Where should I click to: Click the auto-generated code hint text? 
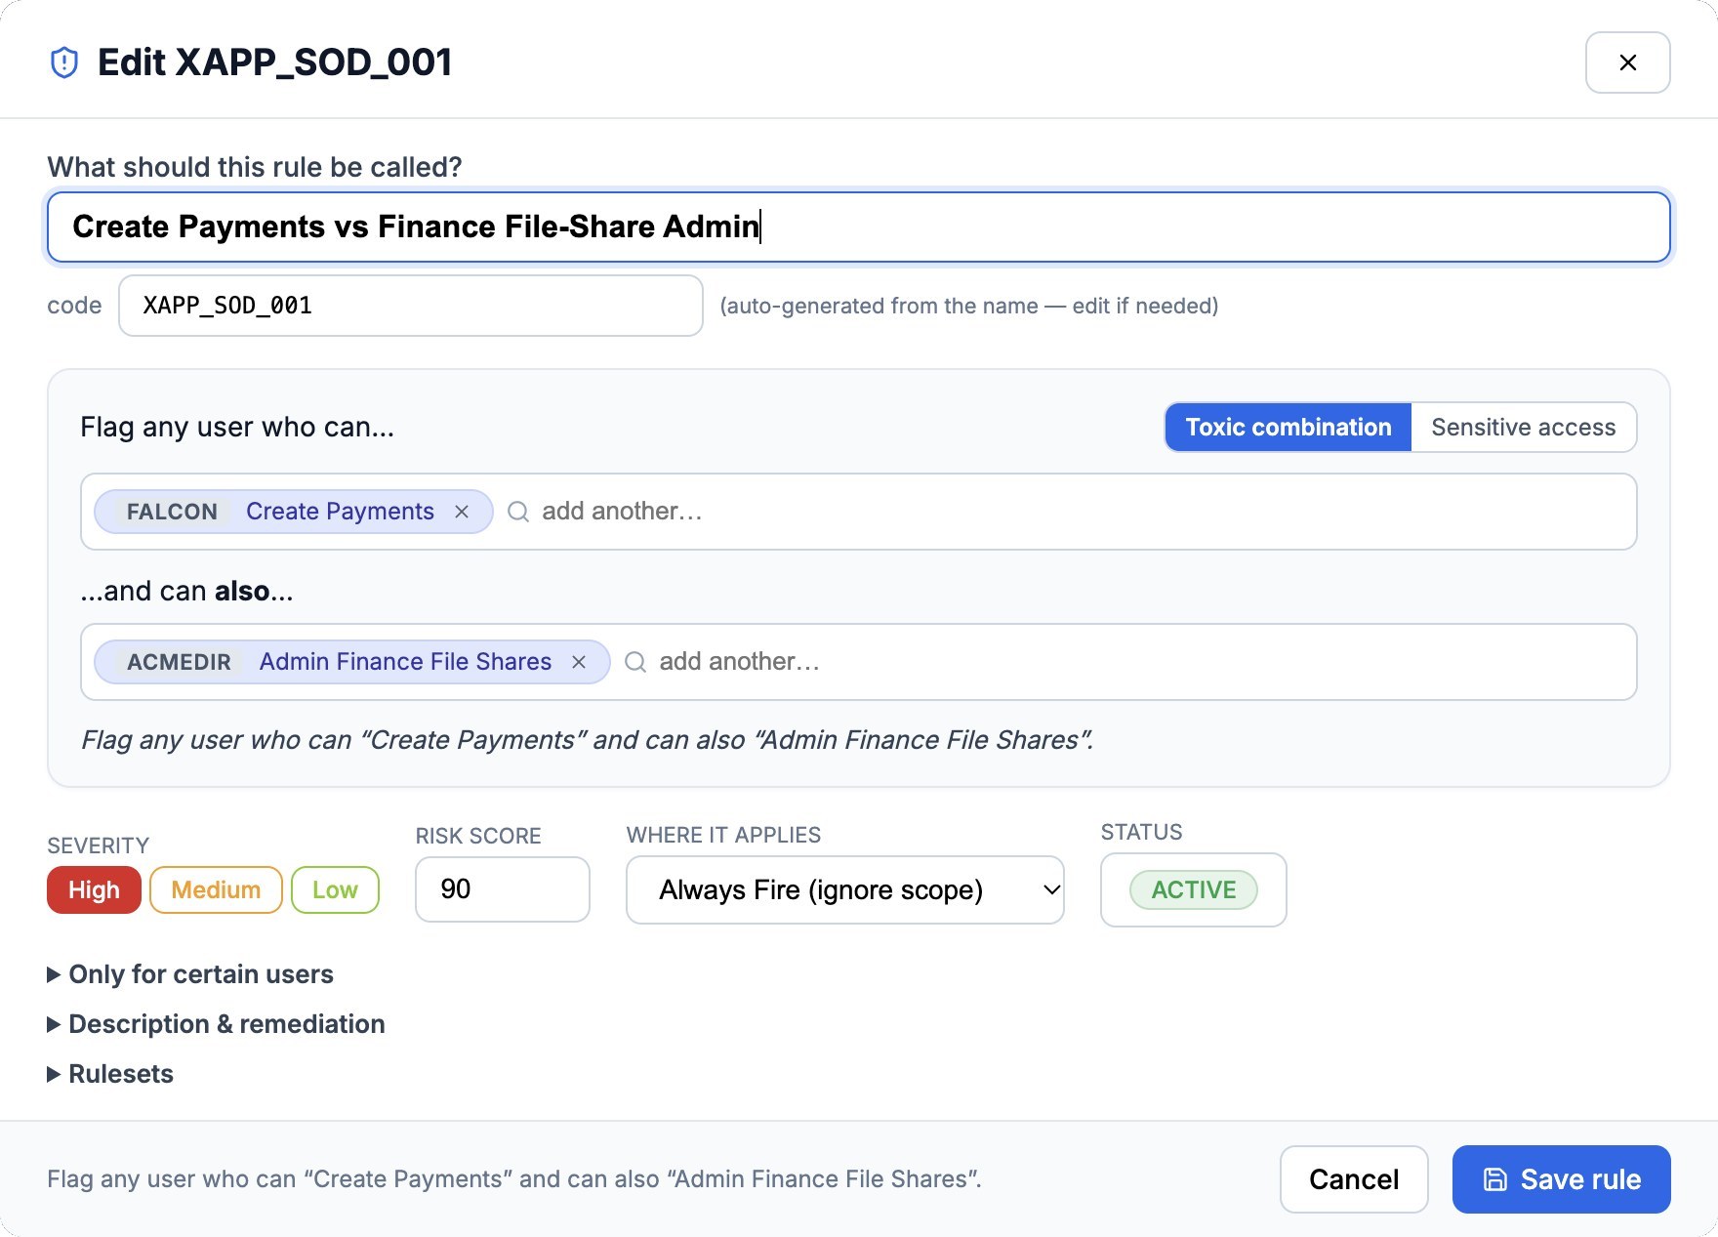969,306
